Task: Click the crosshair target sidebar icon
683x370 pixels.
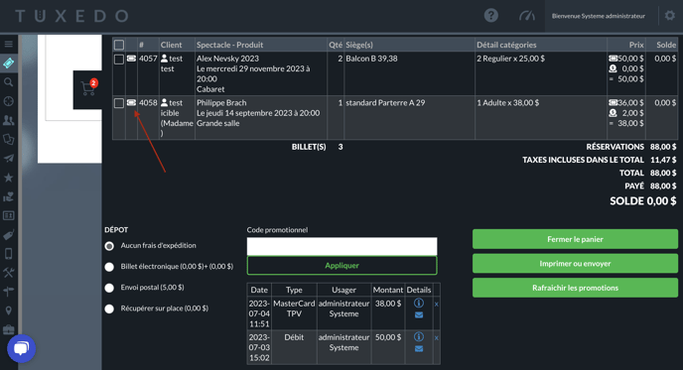Action: click(8, 101)
